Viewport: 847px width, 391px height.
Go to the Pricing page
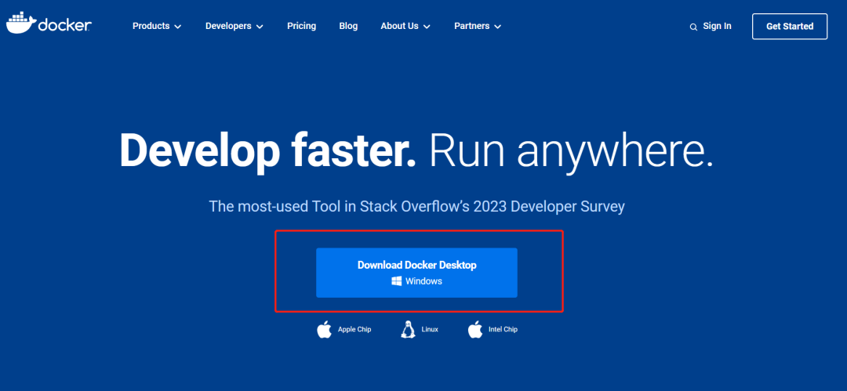301,26
